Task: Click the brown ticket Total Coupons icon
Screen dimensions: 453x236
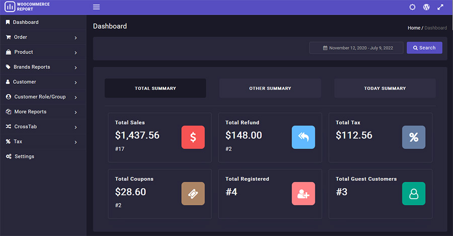Action: tap(193, 194)
